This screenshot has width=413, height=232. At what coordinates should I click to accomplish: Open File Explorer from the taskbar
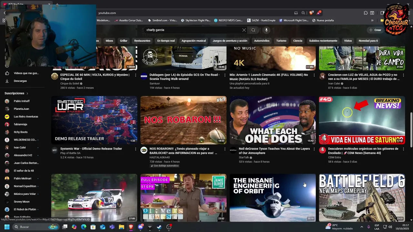point(121,227)
